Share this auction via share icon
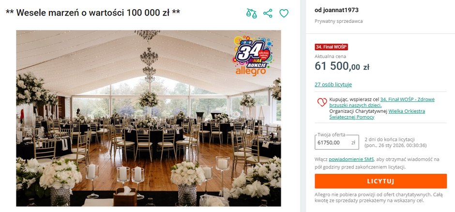The image size is (455, 212). [x=268, y=13]
